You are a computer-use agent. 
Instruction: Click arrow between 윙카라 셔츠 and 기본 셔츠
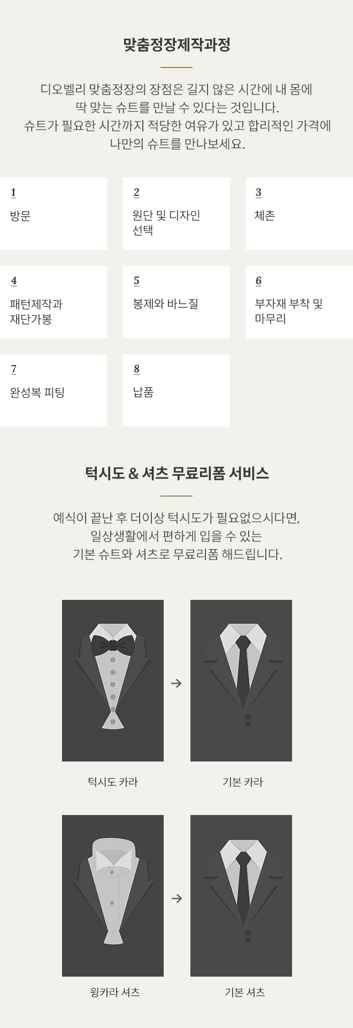click(176, 898)
